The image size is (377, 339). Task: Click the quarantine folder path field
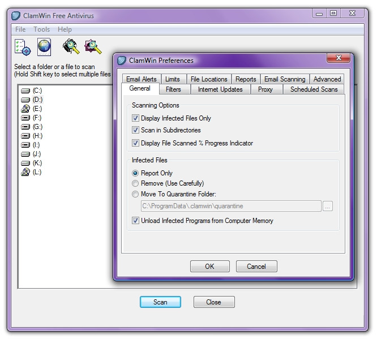click(230, 207)
